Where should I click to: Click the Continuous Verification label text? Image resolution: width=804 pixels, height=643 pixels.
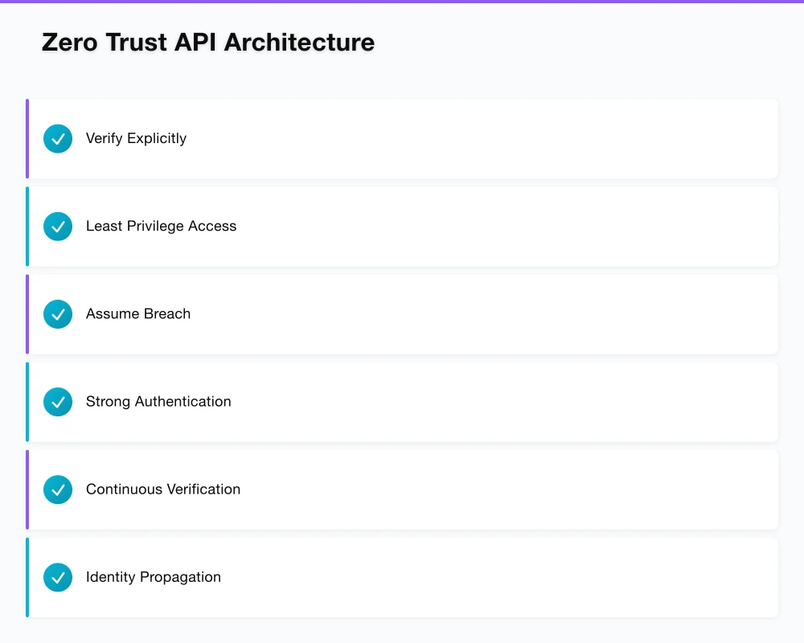coord(163,489)
